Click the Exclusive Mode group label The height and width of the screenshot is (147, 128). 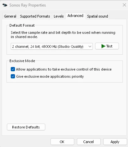point(22,61)
